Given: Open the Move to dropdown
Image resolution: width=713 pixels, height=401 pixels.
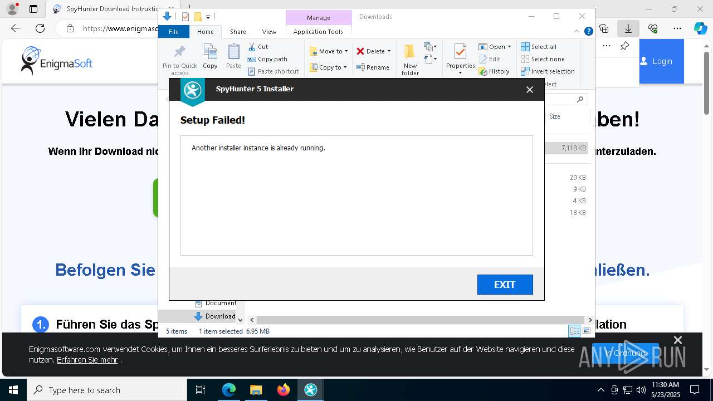Looking at the screenshot, I should click(x=329, y=51).
